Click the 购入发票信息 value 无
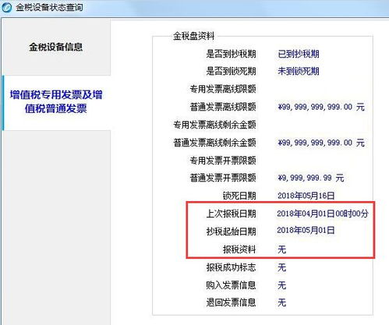Image resolution: width=389 pixels, height=325 pixels. point(281,285)
